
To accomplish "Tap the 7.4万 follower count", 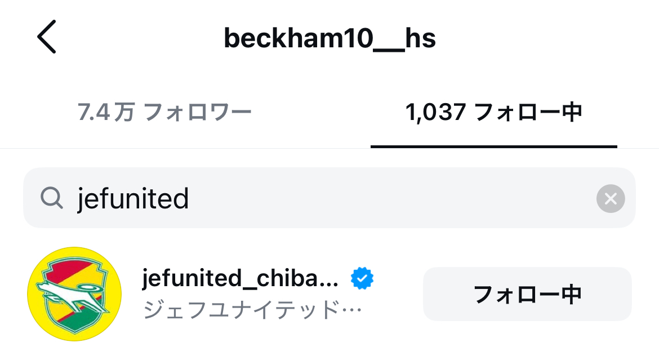I will pos(106,112).
